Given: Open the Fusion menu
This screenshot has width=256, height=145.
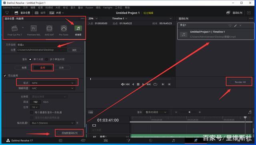Looking at the screenshot, I should (89, 8).
